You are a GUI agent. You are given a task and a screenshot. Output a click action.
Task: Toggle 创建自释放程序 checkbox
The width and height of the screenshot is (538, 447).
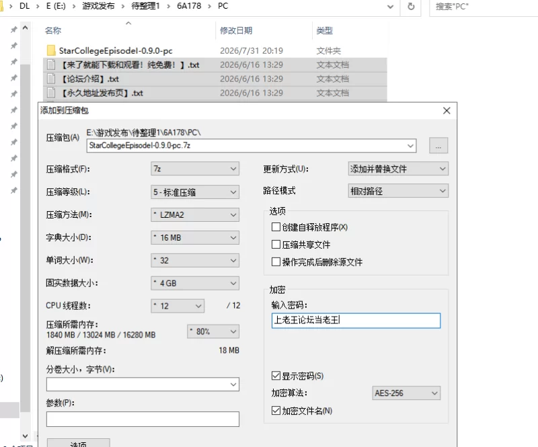[276, 227]
